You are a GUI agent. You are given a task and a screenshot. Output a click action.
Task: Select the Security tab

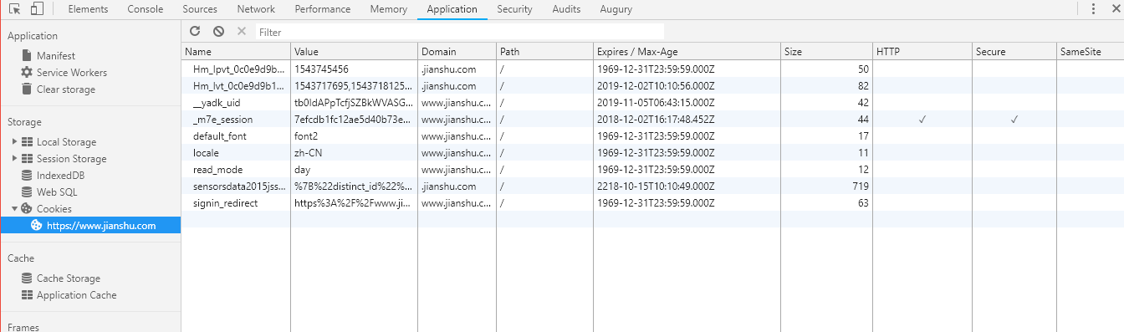[514, 9]
